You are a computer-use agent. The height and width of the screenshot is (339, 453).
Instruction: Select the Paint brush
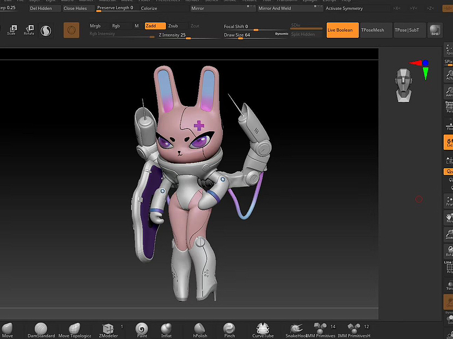coord(142,330)
